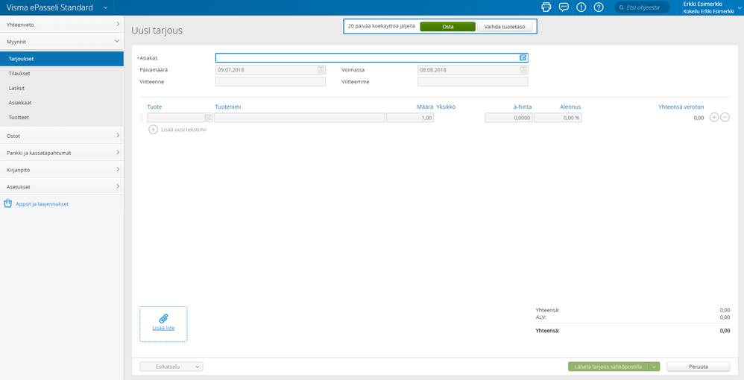Open the chat speech-bubble icon
This screenshot has width=744, height=380.
pyautogui.click(x=564, y=7)
